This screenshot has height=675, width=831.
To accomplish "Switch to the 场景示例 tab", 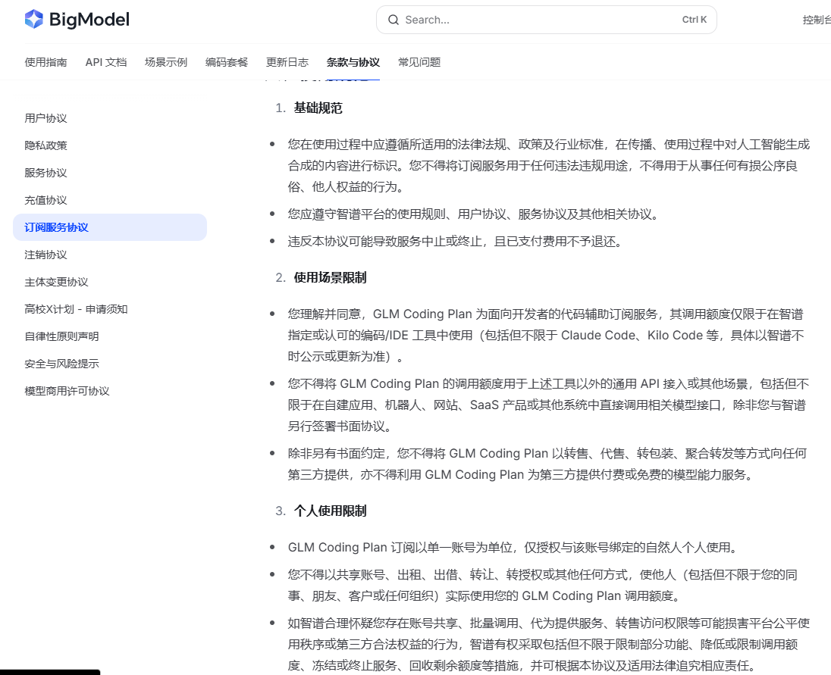I will point(166,62).
